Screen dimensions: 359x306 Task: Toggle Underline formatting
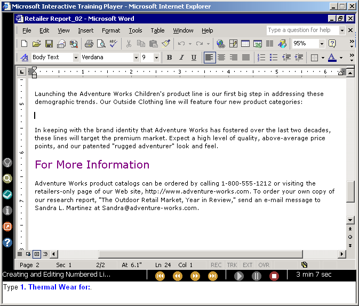tap(194, 57)
